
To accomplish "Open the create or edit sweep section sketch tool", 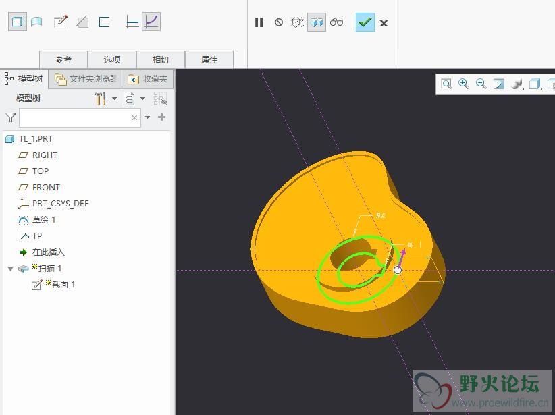I will pos(60,22).
